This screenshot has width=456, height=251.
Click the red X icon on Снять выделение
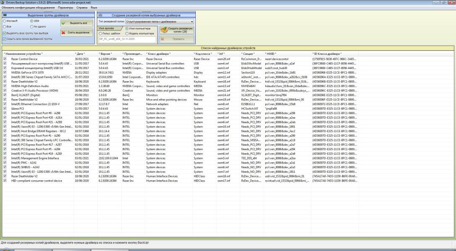coord(64,32)
